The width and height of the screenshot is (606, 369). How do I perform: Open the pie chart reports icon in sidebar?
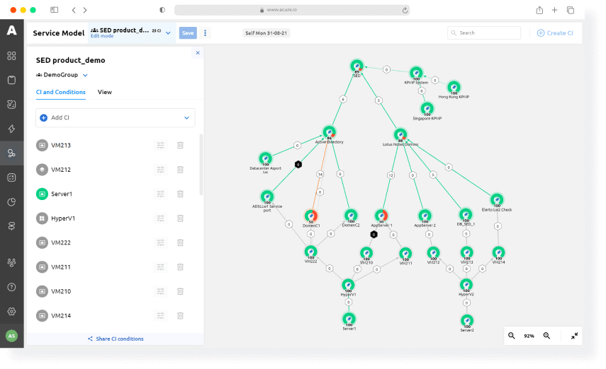11,201
